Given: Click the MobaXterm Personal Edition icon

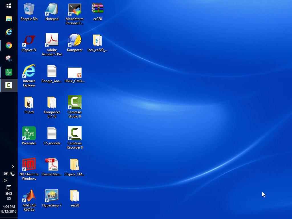Looking at the screenshot, I should pyautogui.click(x=75, y=10).
